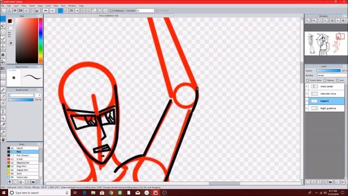
Task: Enable Protect Alpha for the layer
Action: coord(307,80)
